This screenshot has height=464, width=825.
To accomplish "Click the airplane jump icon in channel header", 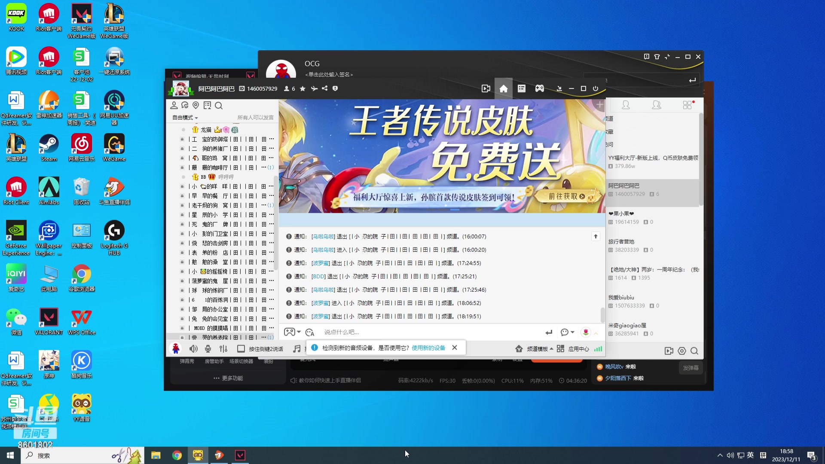I will pos(314,89).
